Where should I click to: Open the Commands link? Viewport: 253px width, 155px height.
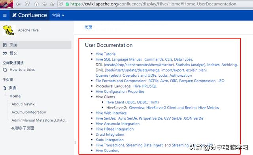(154, 59)
